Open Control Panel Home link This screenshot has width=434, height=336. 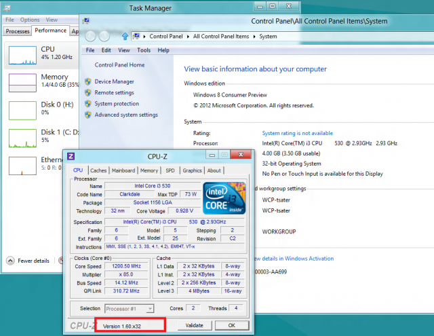119,64
